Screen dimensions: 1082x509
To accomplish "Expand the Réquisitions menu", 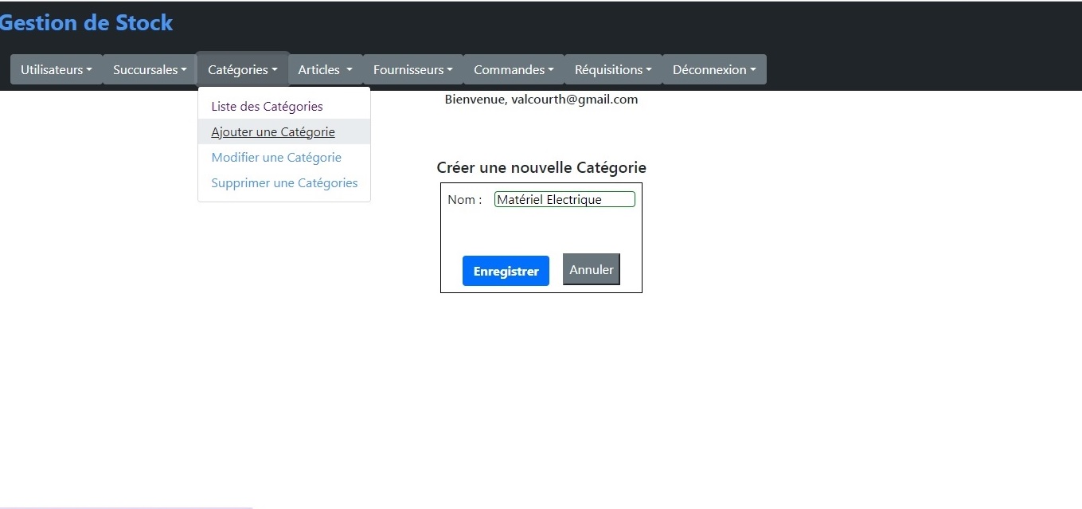I will [x=613, y=69].
